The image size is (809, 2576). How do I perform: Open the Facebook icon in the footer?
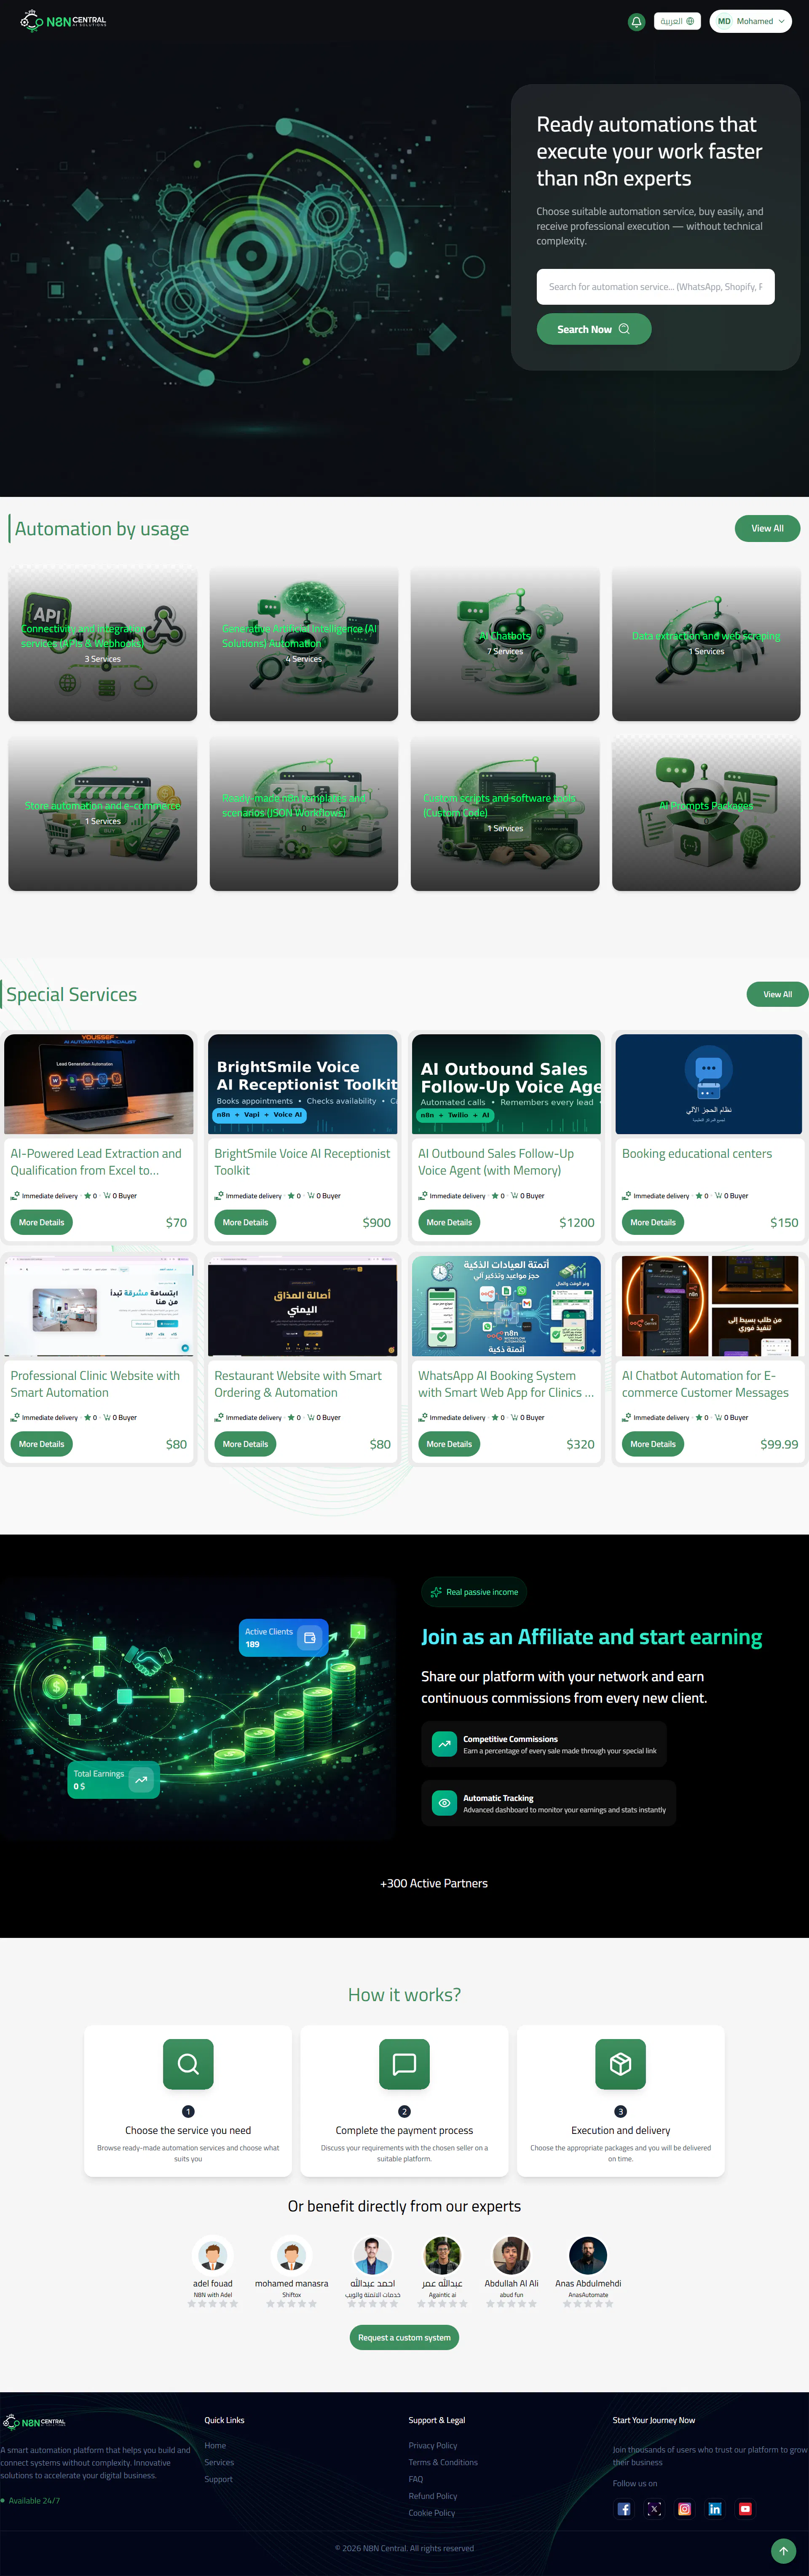coord(624,2509)
